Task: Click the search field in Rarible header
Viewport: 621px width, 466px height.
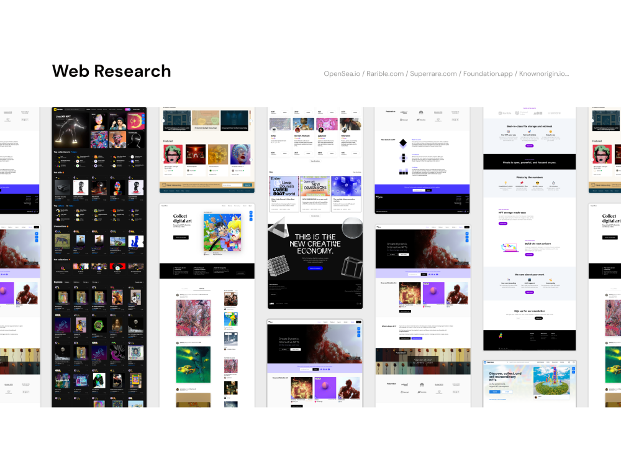Action: point(74,109)
